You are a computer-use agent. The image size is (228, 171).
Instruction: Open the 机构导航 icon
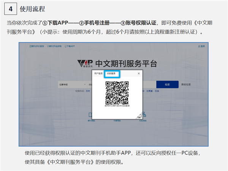[144, 114]
